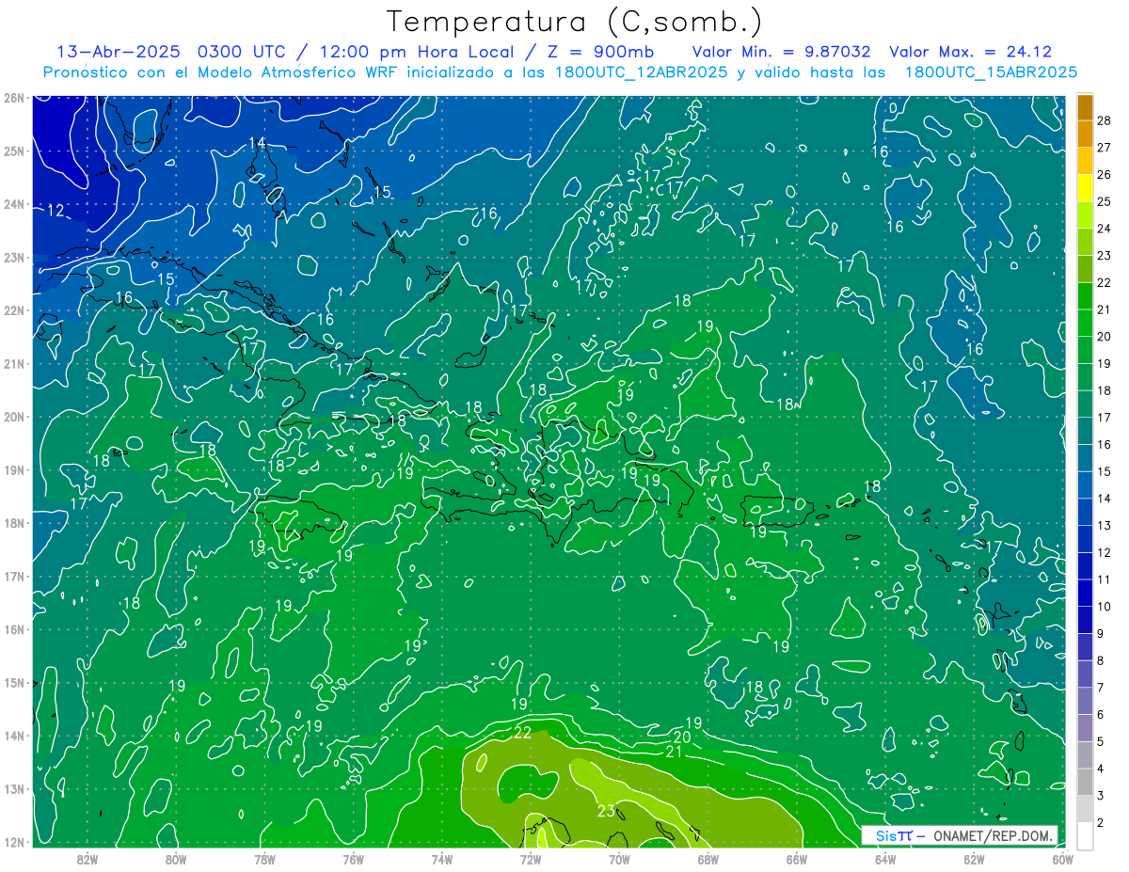Click the "21" contour label on the map
The width and height of the screenshot is (1129, 872).
coord(675,752)
